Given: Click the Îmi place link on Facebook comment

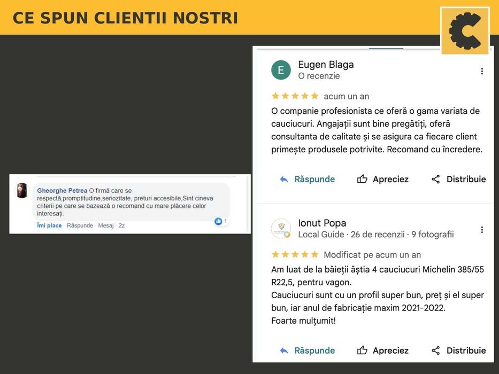Looking at the screenshot, I should [x=49, y=225].
